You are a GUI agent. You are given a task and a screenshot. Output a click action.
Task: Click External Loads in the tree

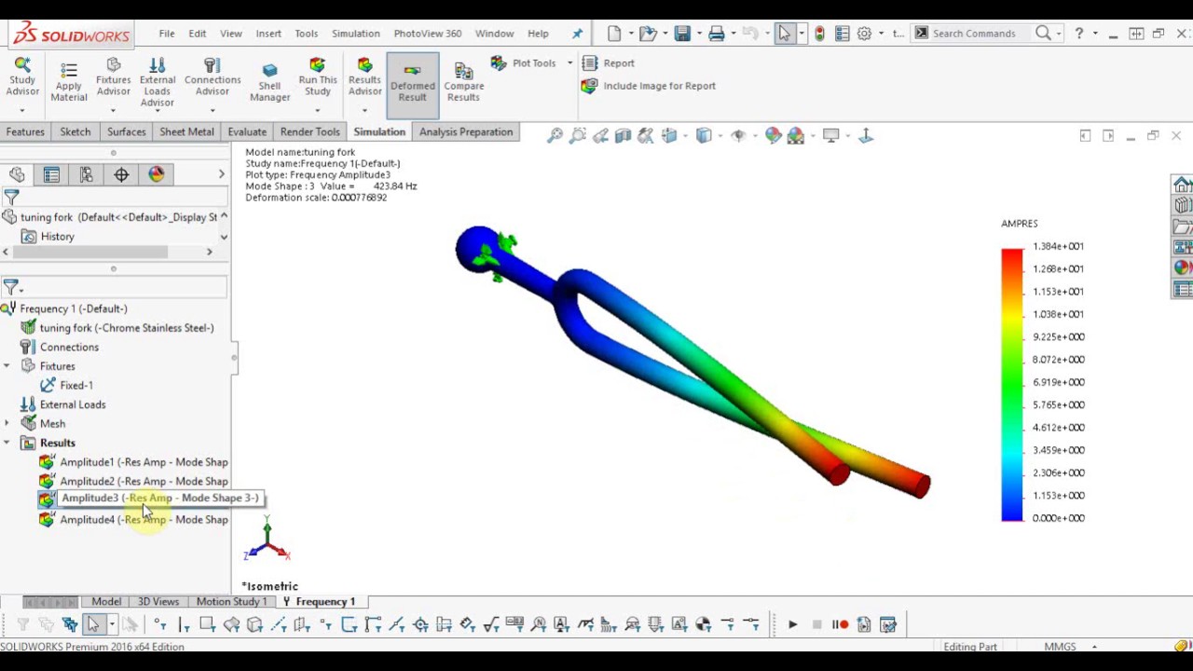tap(62, 405)
